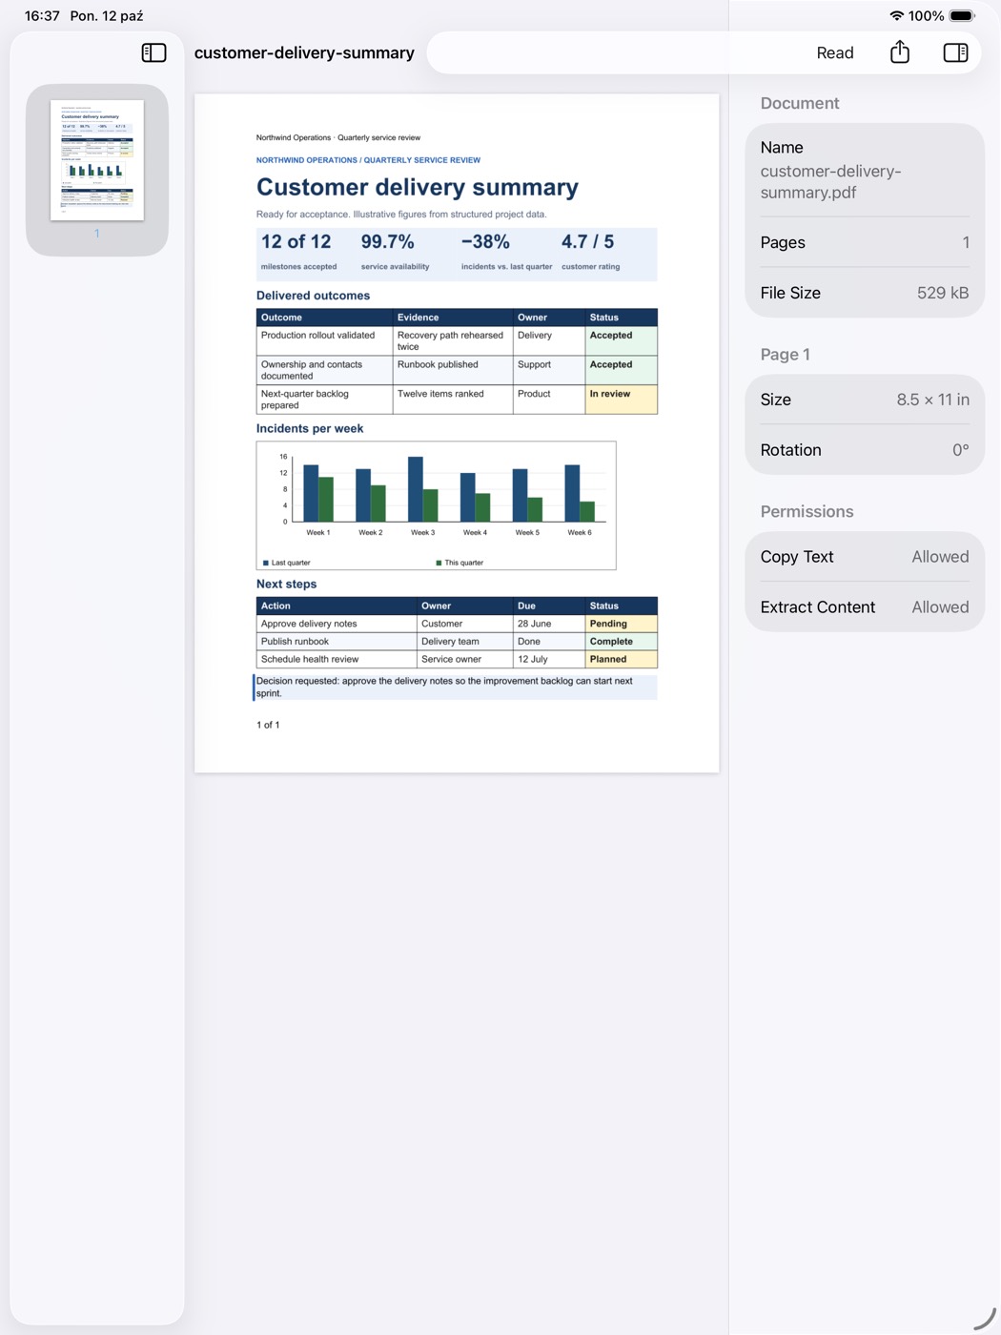Tap the Extract Content Allowed row
The image size is (1001, 1335).
tap(865, 607)
